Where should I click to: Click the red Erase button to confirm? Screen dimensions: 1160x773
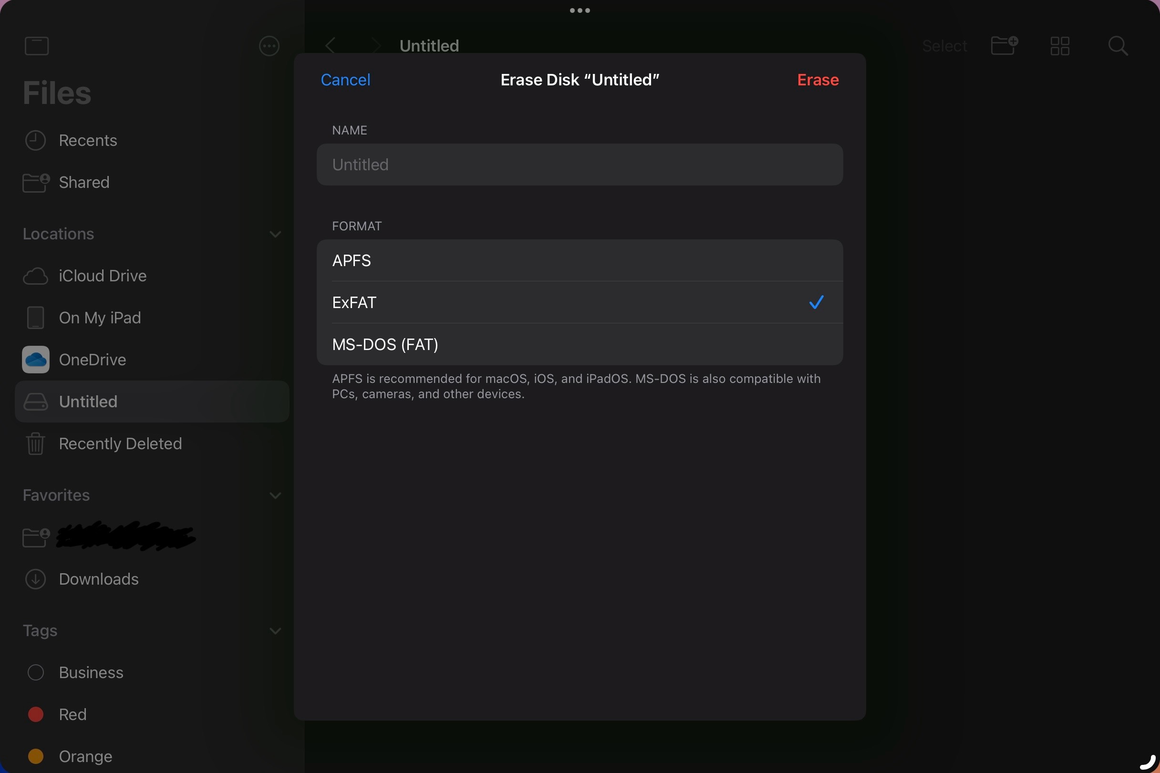click(817, 79)
